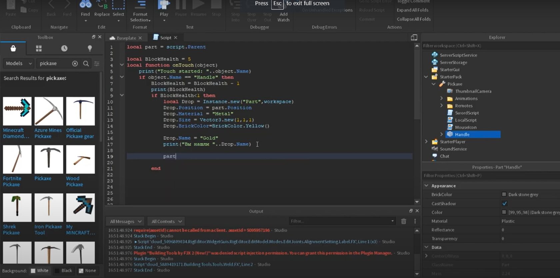This screenshot has height=278, width=560.
Task: Select the Fortnite Pickaxe thumbnail
Action: point(17,159)
